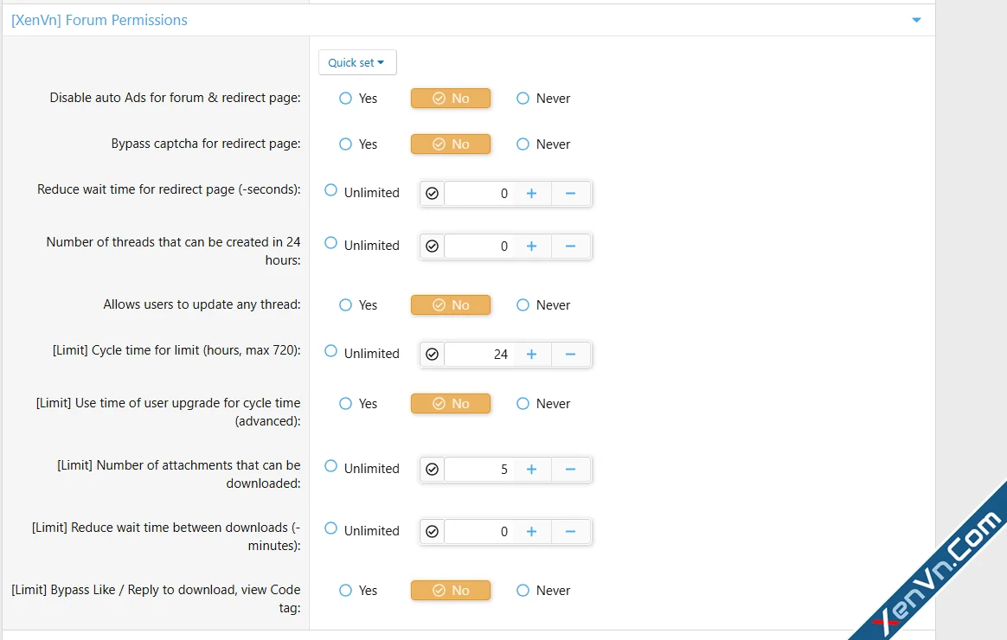Click the attachments download number field

tap(479, 470)
